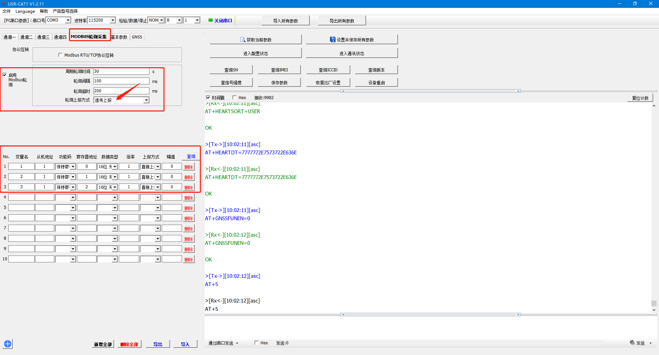Click the 查询IMEI button
The height and width of the screenshot is (355, 659).
coord(279,70)
